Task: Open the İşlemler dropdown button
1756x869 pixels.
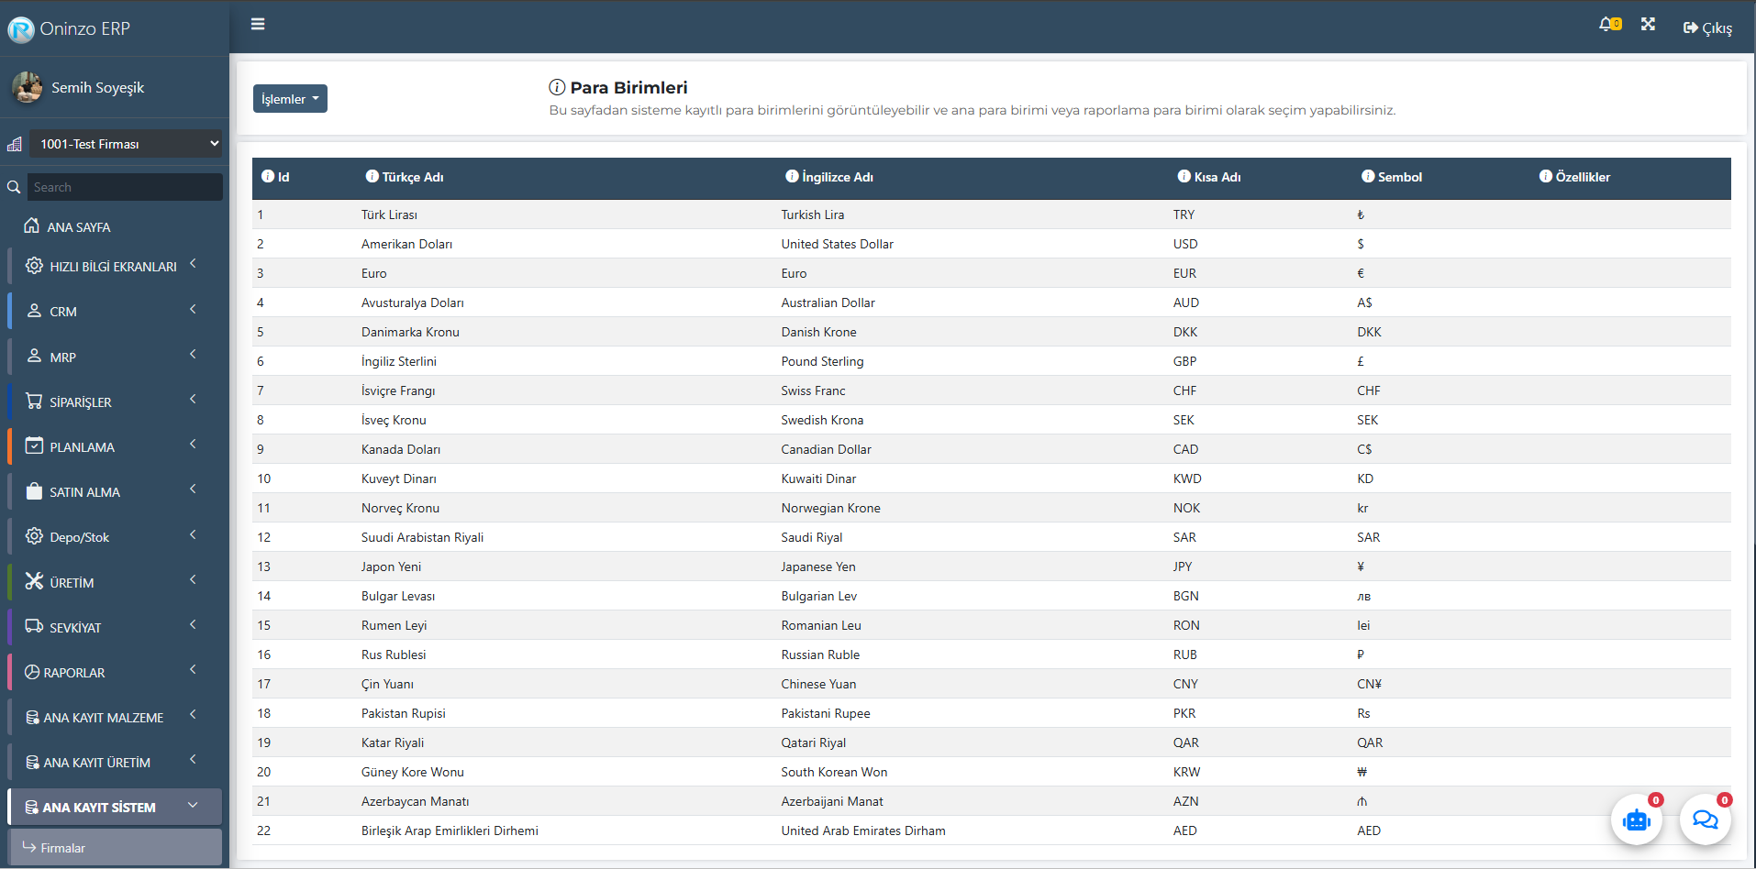Action: 290,99
